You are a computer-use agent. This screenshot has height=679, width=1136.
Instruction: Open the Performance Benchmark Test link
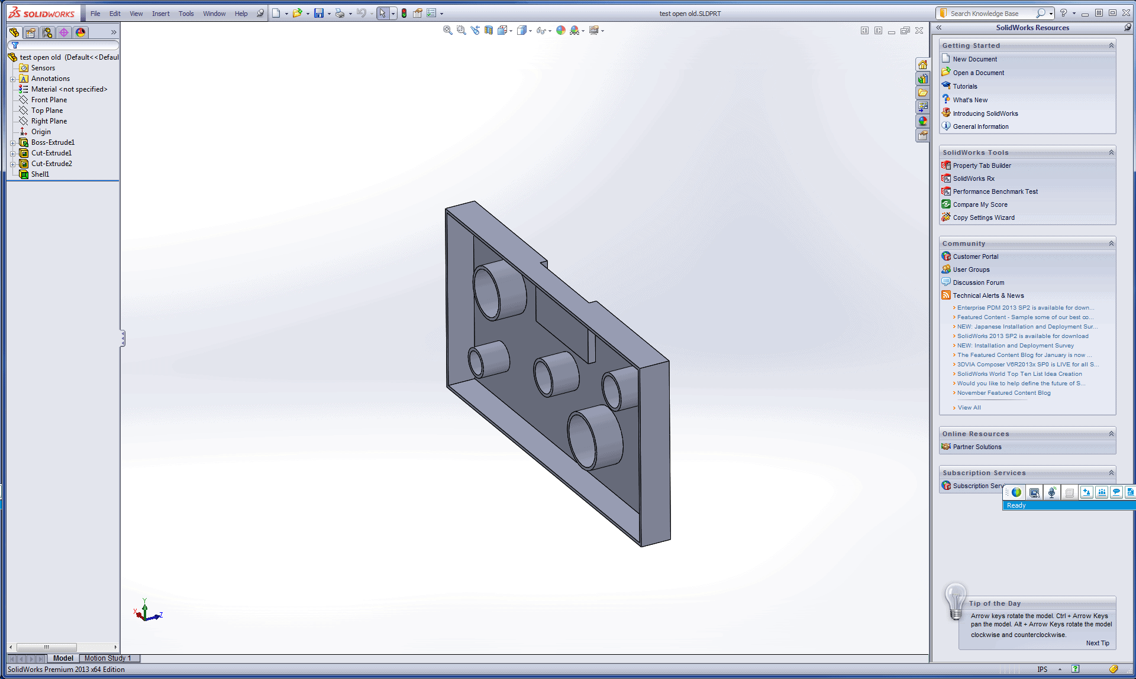995,191
